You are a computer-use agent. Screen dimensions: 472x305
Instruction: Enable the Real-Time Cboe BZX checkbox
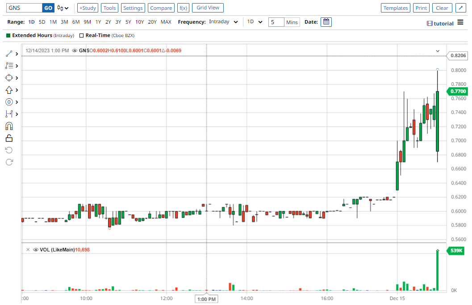pyautogui.click(x=82, y=36)
